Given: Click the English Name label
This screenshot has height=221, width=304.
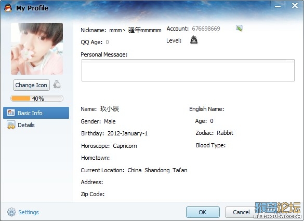Looking at the screenshot, I should point(206,109).
